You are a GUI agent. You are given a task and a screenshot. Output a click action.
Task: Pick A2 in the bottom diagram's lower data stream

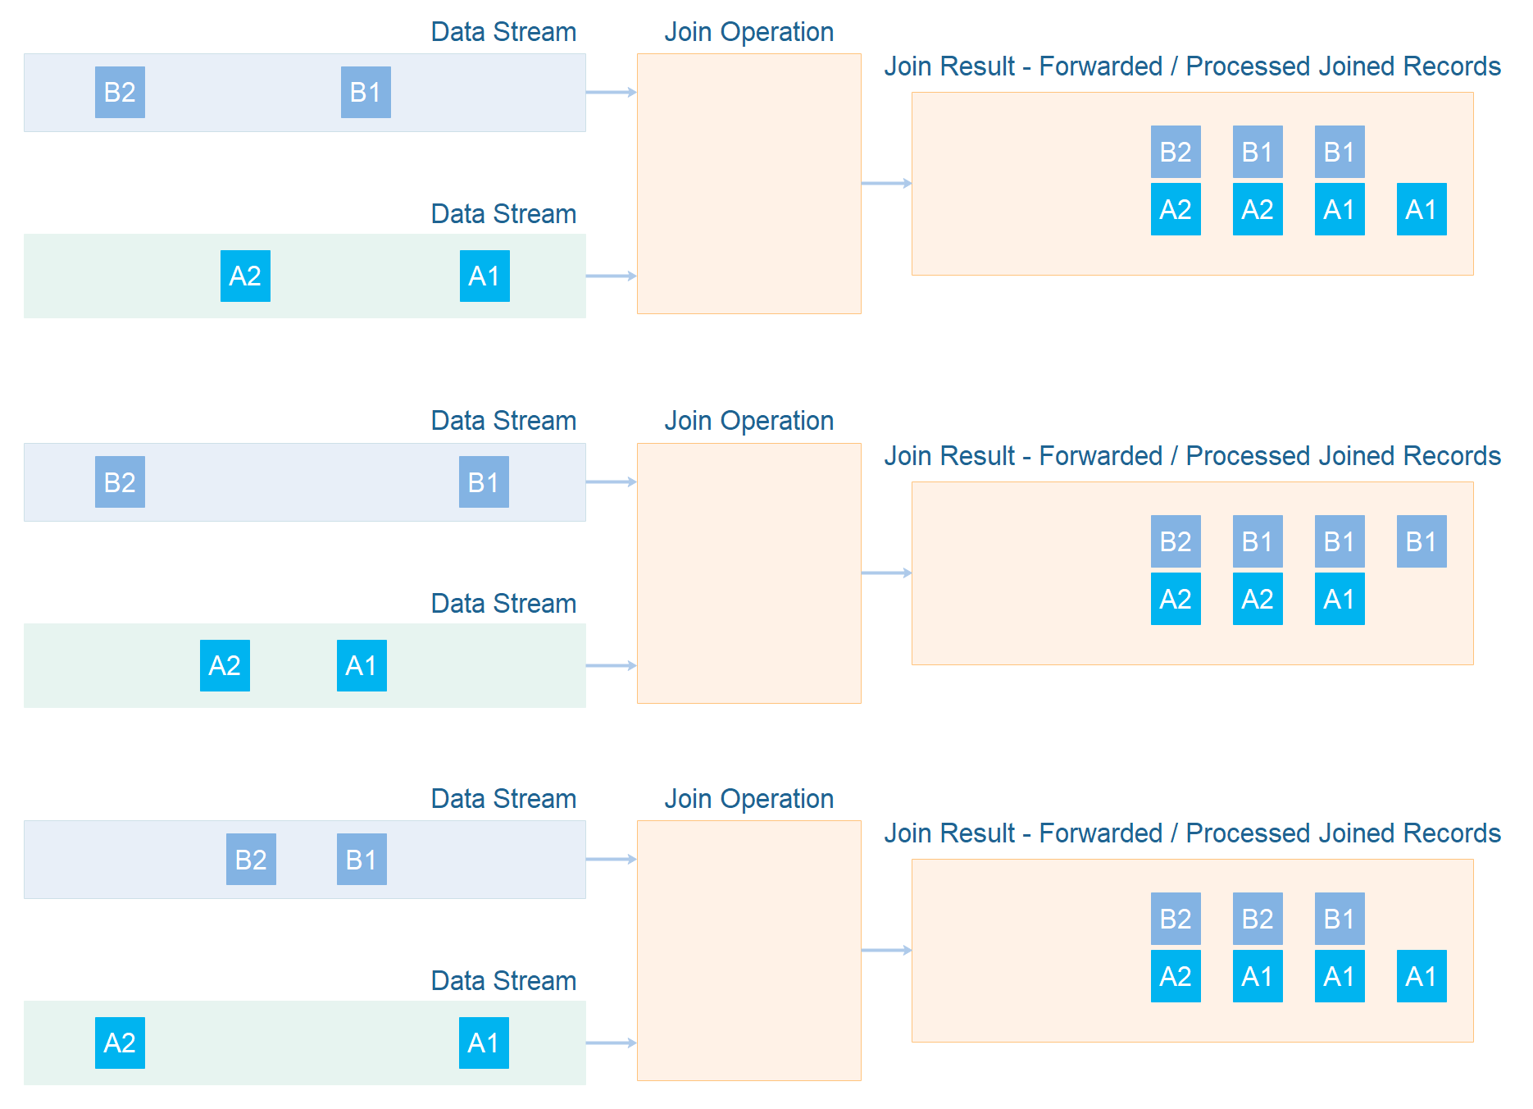tap(120, 1043)
